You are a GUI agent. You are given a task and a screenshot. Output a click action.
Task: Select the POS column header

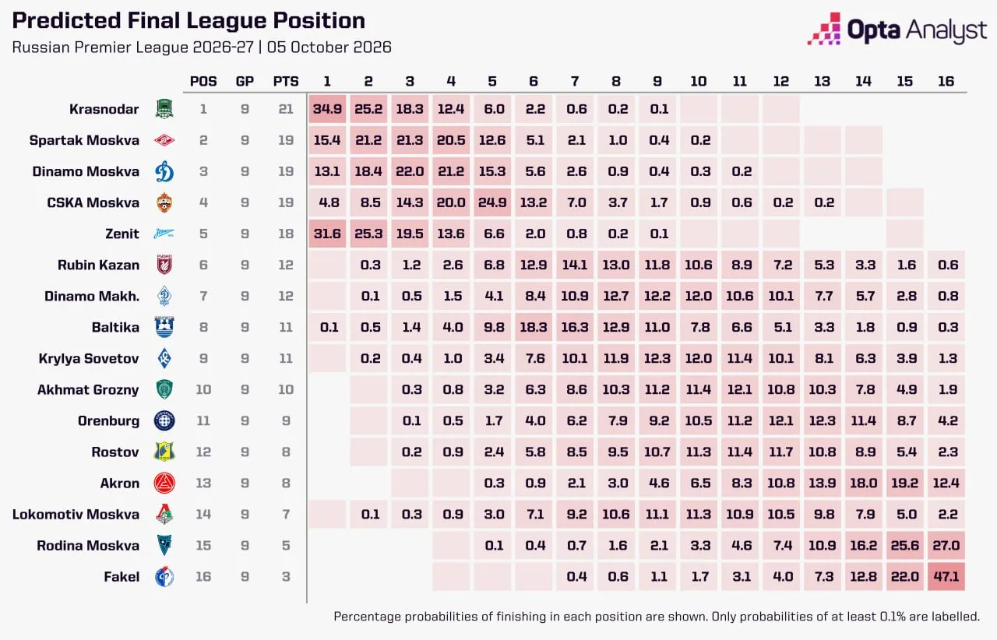pyautogui.click(x=203, y=81)
